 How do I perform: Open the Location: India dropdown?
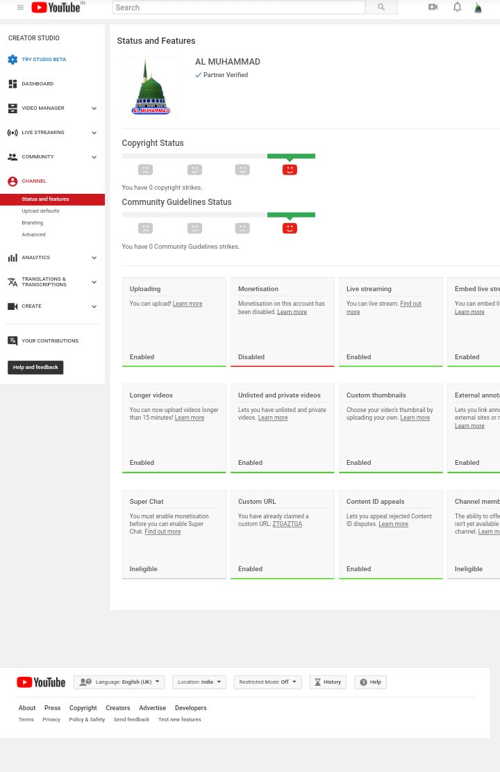click(199, 682)
